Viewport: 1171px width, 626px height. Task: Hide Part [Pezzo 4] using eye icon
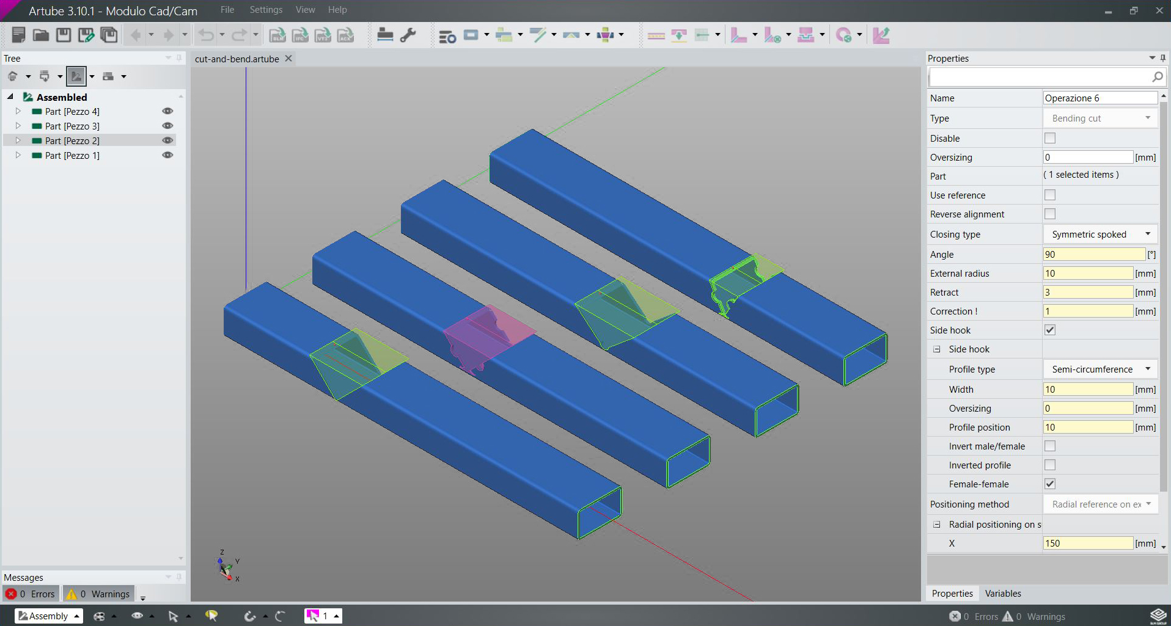pyautogui.click(x=167, y=111)
